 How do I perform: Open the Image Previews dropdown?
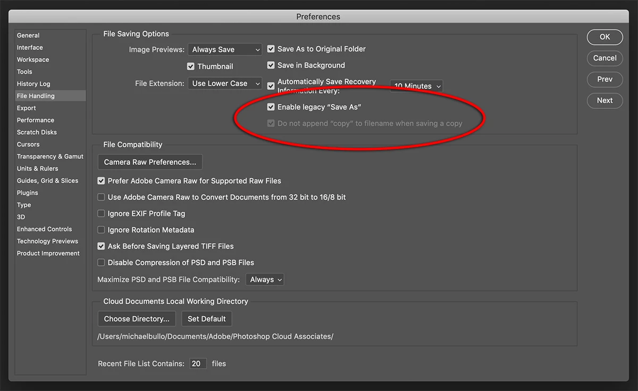coord(225,49)
